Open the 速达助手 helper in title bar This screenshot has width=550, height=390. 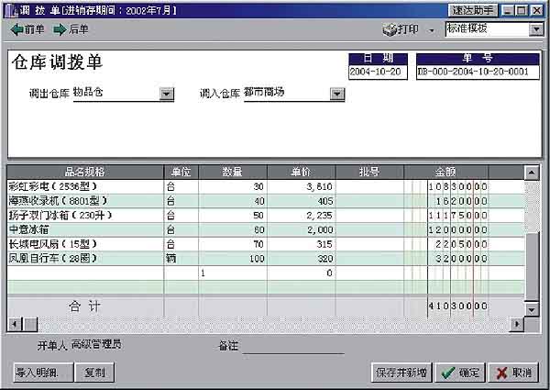click(x=472, y=9)
